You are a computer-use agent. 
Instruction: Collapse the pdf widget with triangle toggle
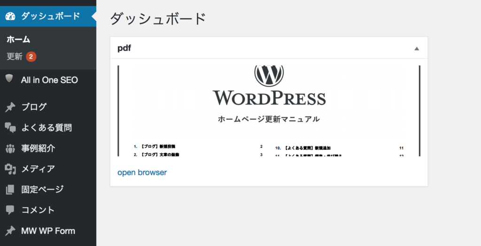click(x=417, y=48)
